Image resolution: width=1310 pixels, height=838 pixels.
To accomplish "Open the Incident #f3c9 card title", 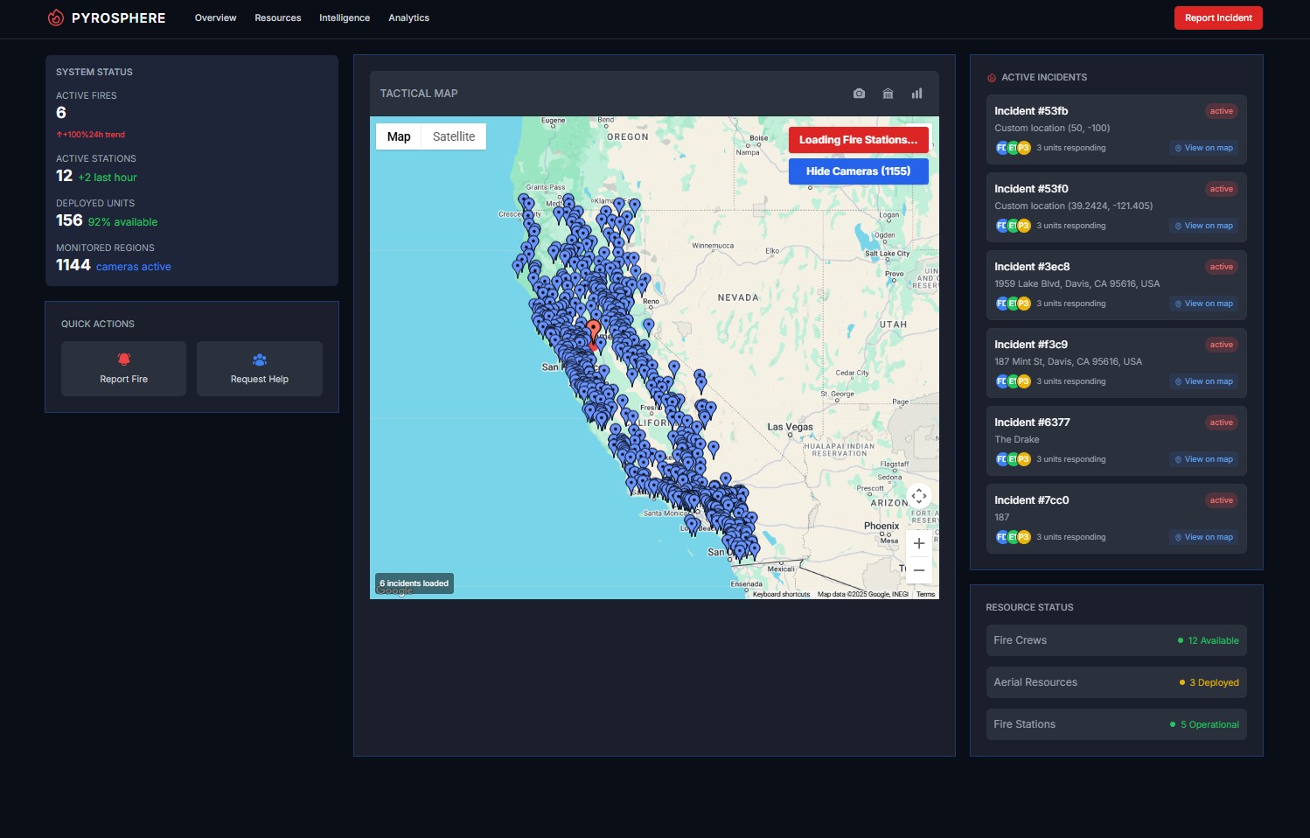I will coord(1031,345).
